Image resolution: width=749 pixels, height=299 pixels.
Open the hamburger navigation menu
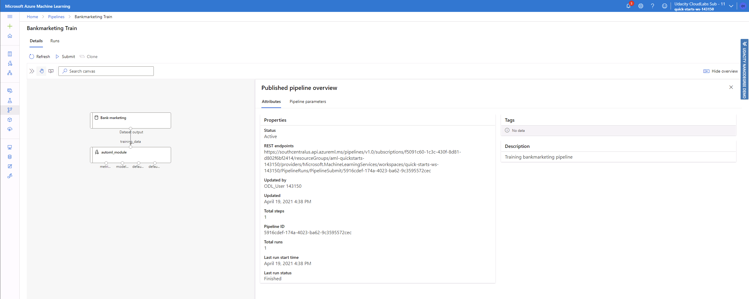click(10, 17)
